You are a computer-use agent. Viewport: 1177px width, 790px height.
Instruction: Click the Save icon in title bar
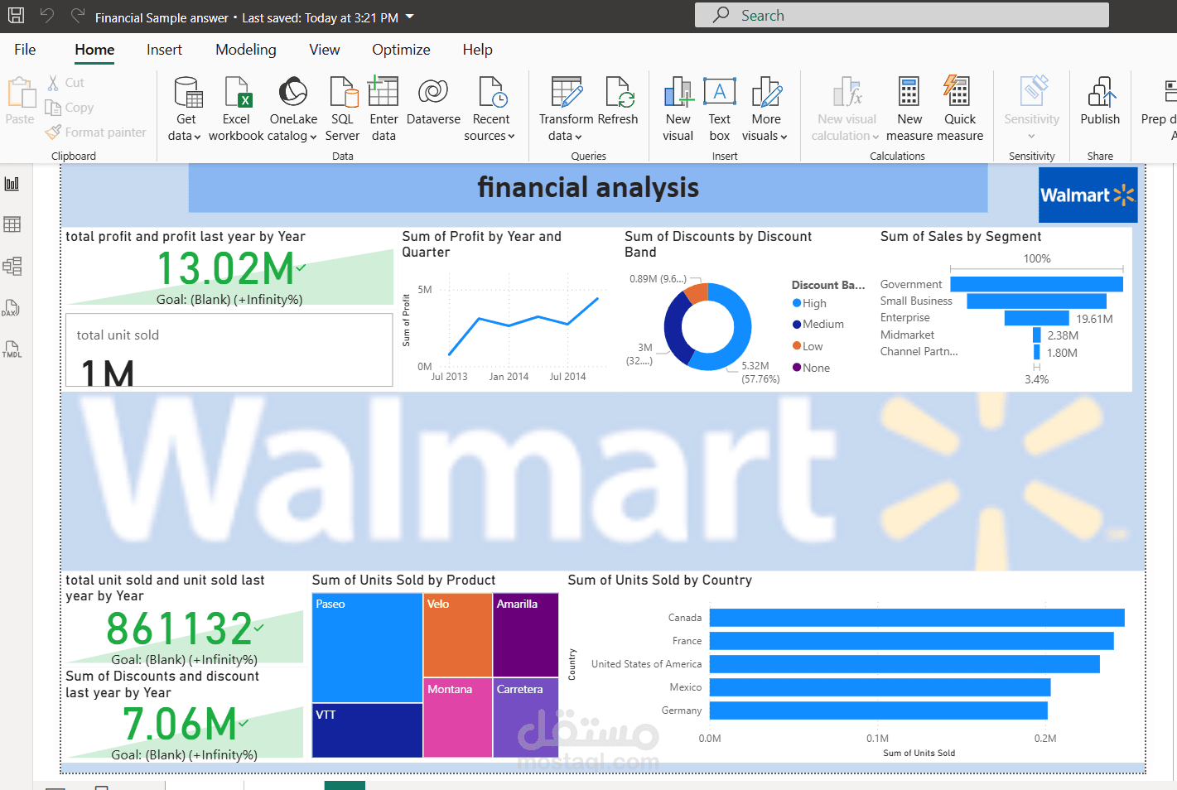click(x=16, y=16)
